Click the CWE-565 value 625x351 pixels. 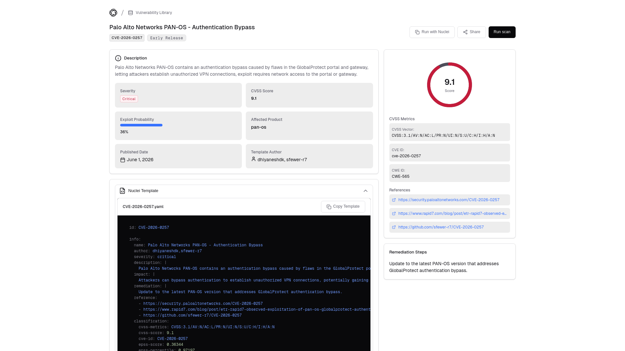(400, 176)
